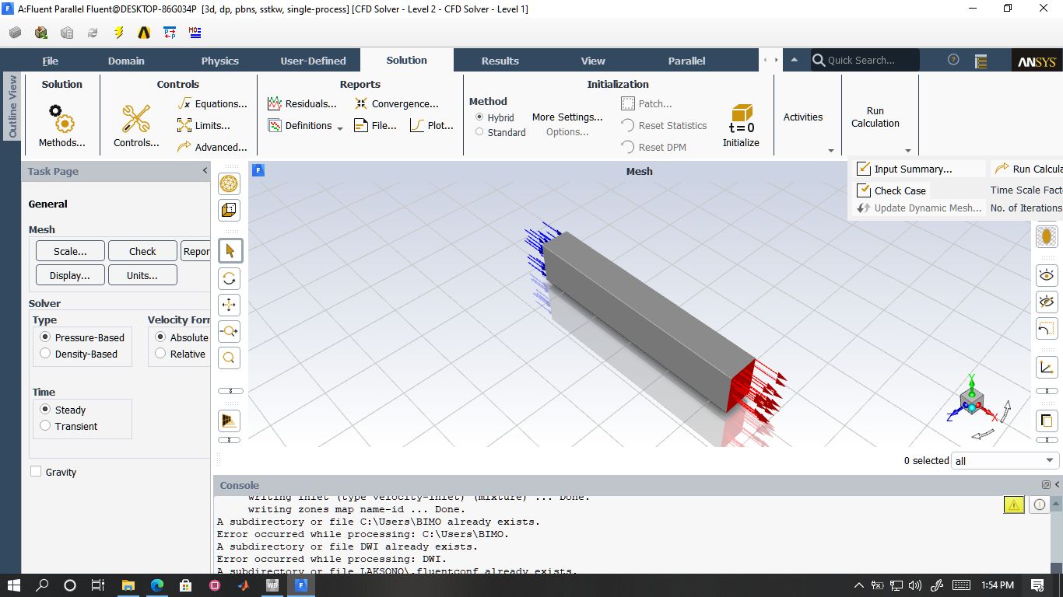Switch to the Physics tab
The height and width of the screenshot is (597, 1063).
(220, 61)
